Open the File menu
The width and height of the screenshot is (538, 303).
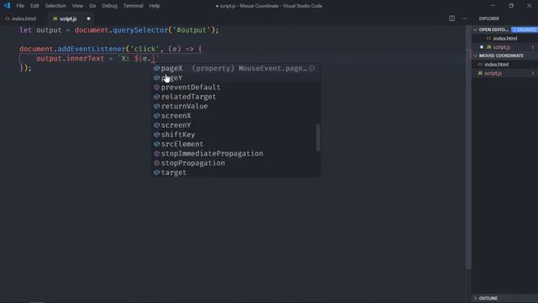[20, 6]
